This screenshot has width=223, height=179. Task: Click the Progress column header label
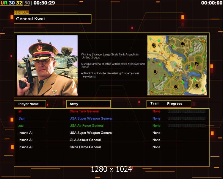175,104
